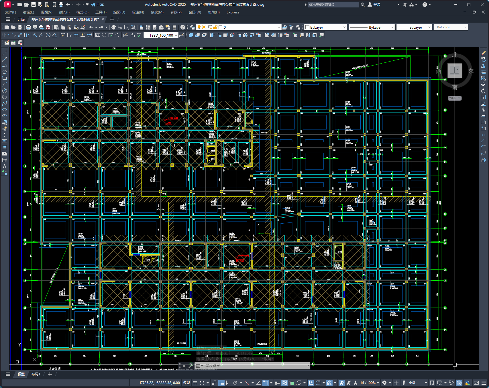The height and width of the screenshot is (388, 489).
Task: Select the Circle draw tool
Action: [x=5, y=91]
